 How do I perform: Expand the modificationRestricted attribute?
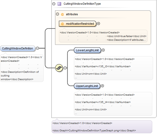pyautogui.click(x=99, y=24)
